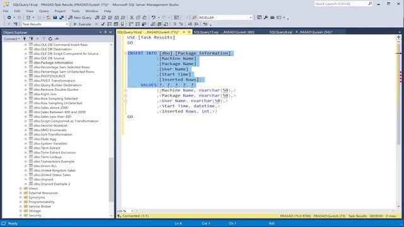404x227 pixels.
Task: Click the Refresh icon in Object Explorer
Action: pyautogui.click(x=50, y=39)
